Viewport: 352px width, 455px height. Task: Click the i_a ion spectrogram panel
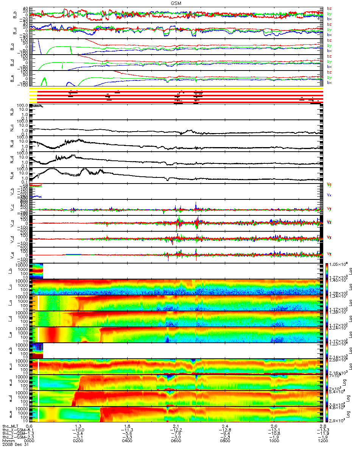(x=176, y=302)
